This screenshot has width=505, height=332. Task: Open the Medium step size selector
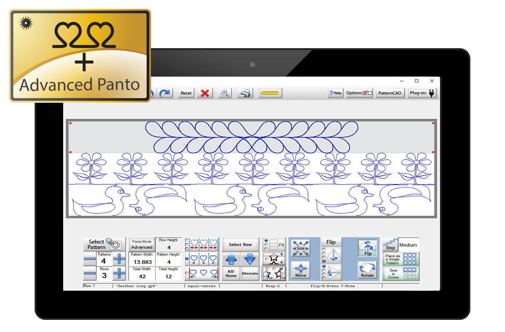coord(408,245)
